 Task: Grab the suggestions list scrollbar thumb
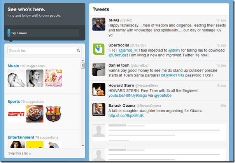click(83, 66)
